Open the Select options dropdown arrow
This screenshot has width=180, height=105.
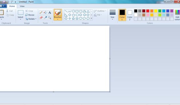(x=21, y=19)
